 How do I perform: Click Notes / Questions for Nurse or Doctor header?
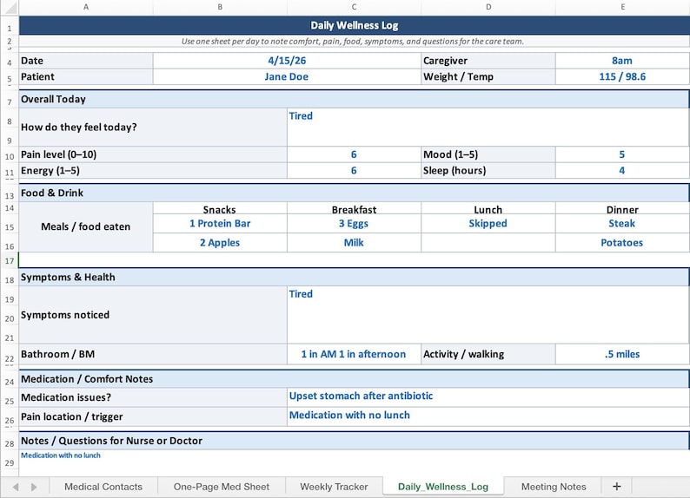pos(355,441)
